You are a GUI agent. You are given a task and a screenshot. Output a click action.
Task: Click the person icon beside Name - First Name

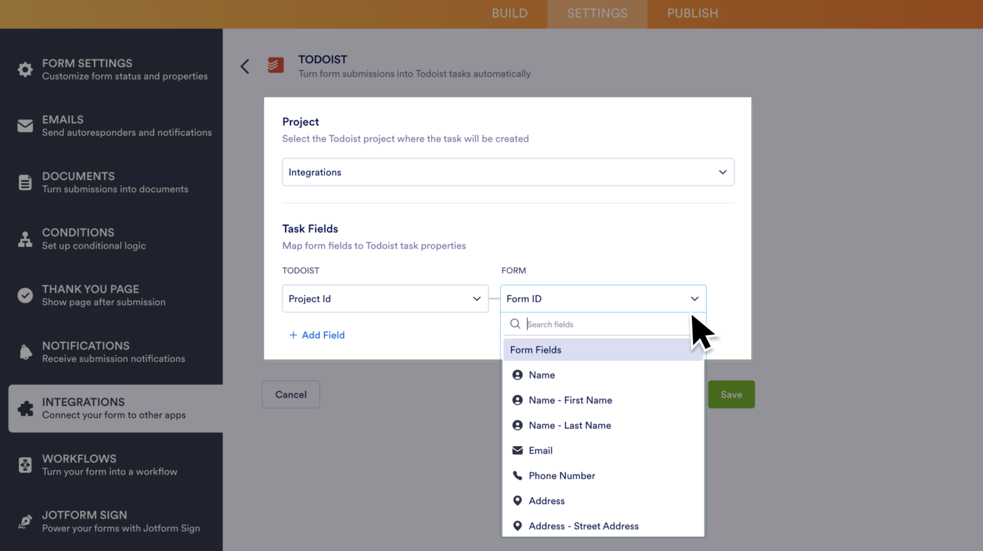tap(517, 400)
